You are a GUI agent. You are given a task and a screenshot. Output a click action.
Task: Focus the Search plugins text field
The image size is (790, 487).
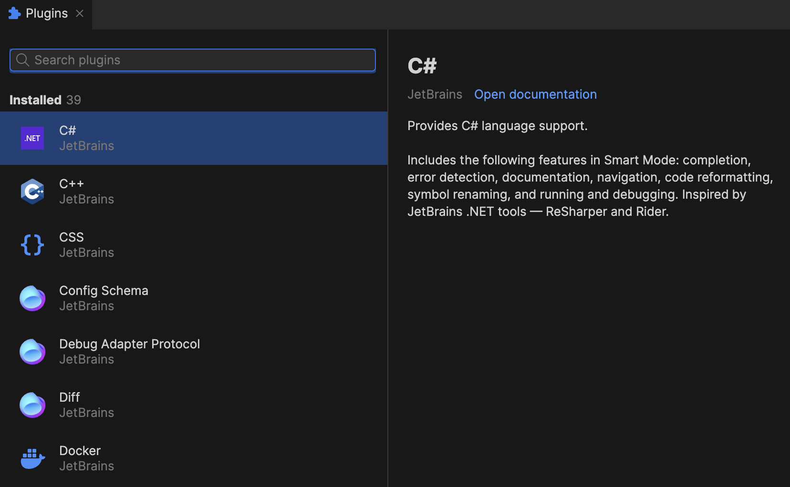tap(200, 60)
